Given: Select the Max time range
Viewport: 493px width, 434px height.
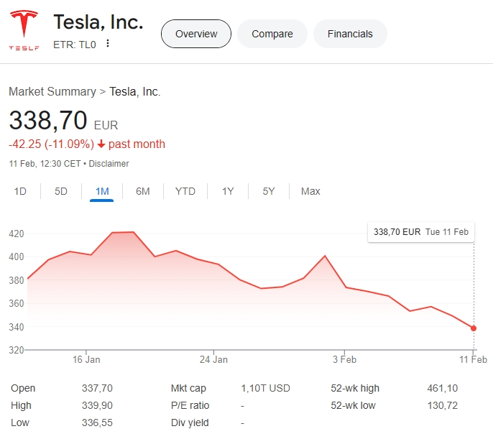Looking at the screenshot, I should (310, 191).
